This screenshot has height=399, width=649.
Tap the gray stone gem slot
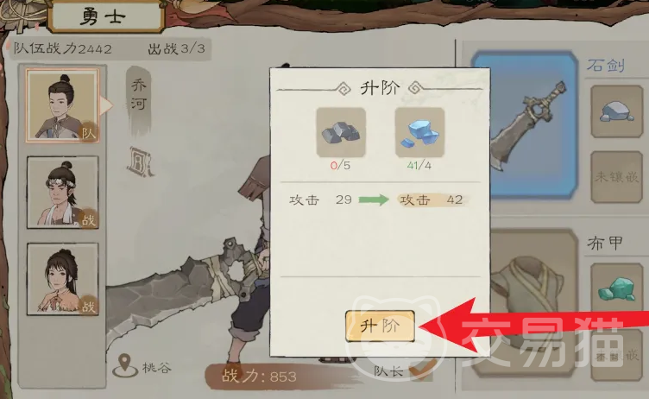(616, 111)
